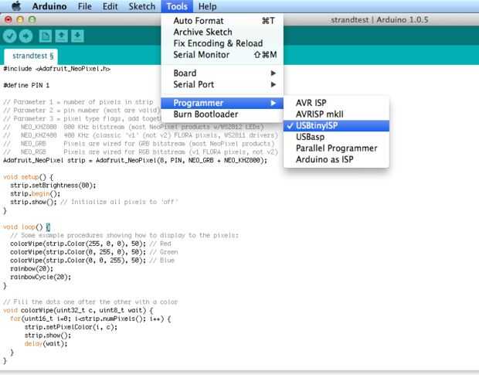This screenshot has height=375, width=479.
Task: Click the colorWipe line commented Green
Action: (93, 252)
